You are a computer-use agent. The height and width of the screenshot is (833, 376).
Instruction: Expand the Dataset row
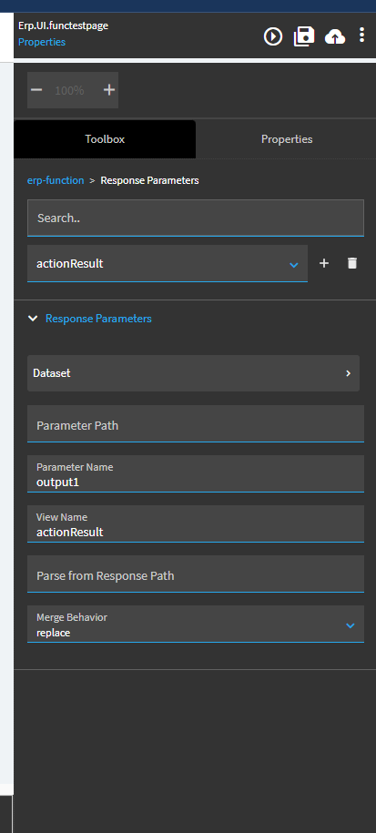coord(193,373)
